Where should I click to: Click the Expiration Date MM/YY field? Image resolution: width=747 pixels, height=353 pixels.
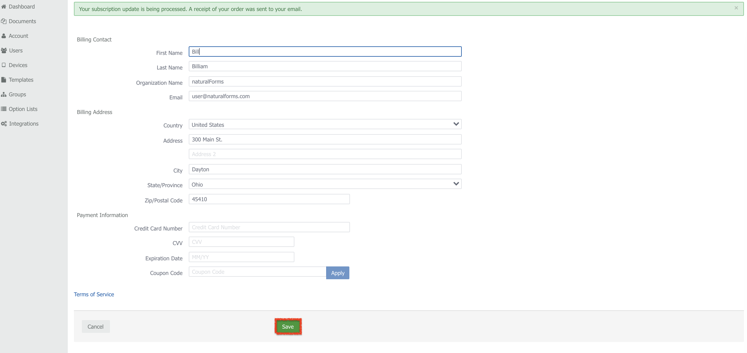(x=241, y=257)
